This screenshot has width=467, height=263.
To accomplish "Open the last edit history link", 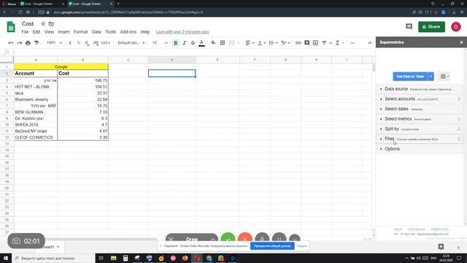I will pyautogui.click(x=182, y=32).
